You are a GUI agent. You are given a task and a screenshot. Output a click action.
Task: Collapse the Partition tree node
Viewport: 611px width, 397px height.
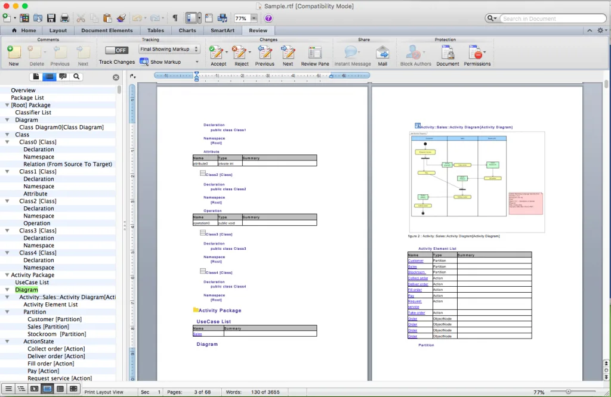pyautogui.click(x=7, y=312)
